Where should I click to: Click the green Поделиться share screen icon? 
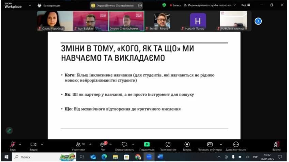pyautogui.click(x=147, y=145)
